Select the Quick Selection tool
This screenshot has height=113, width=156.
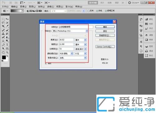point(7,22)
